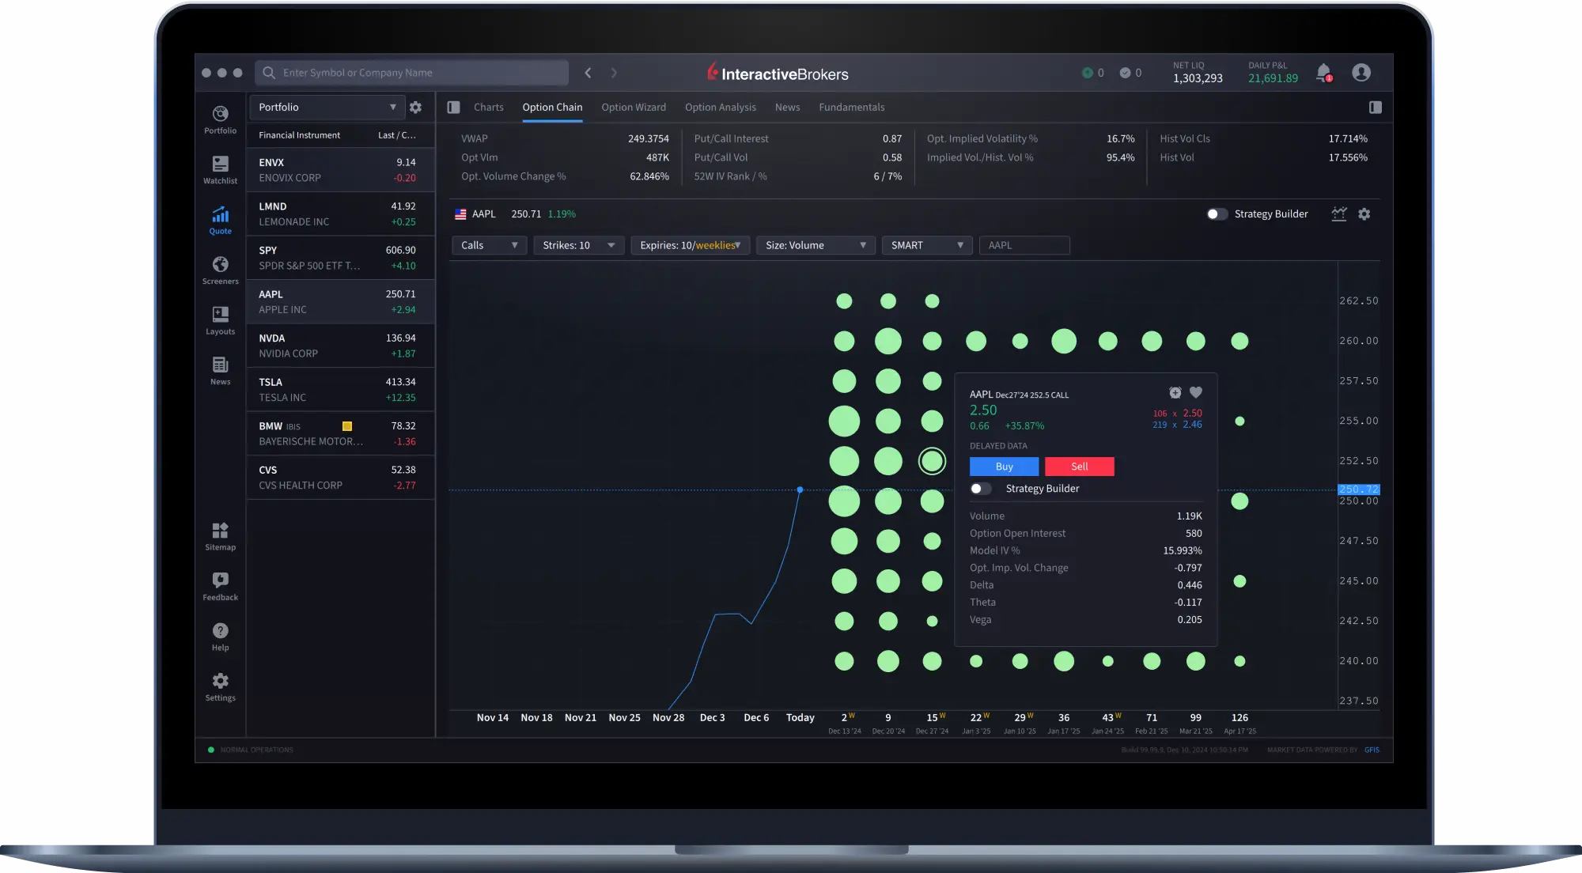Switch to the Option Analysis tab
The width and height of the screenshot is (1582, 873).
click(x=720, y=108)
